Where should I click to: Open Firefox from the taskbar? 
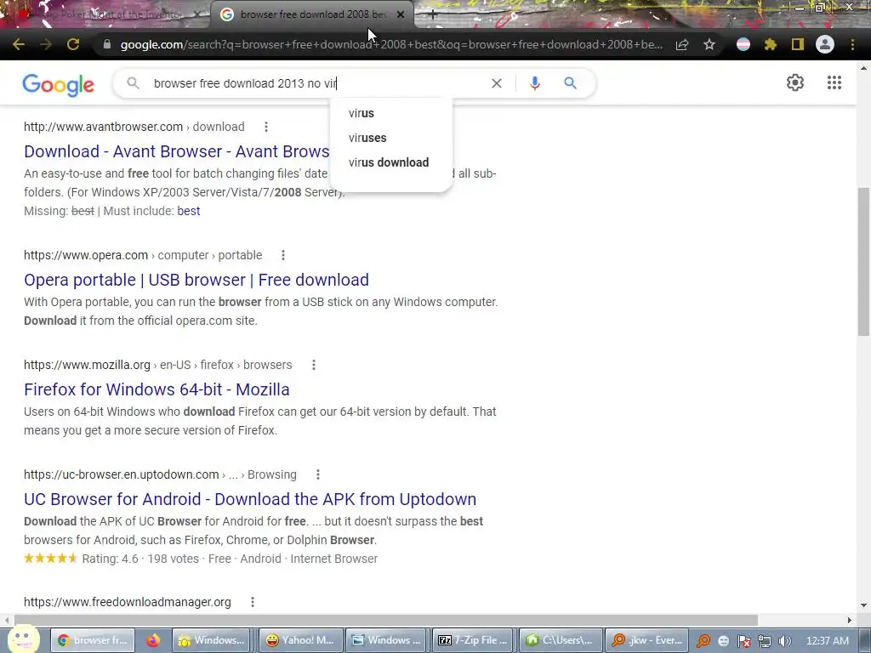(153, 640)
